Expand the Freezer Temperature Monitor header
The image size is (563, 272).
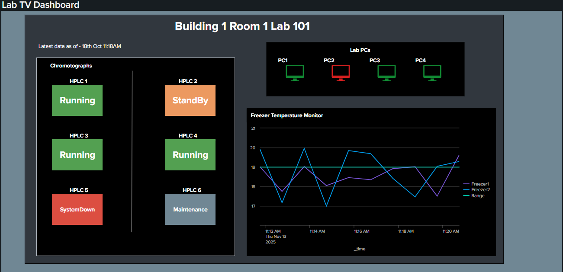pos(286,115)
